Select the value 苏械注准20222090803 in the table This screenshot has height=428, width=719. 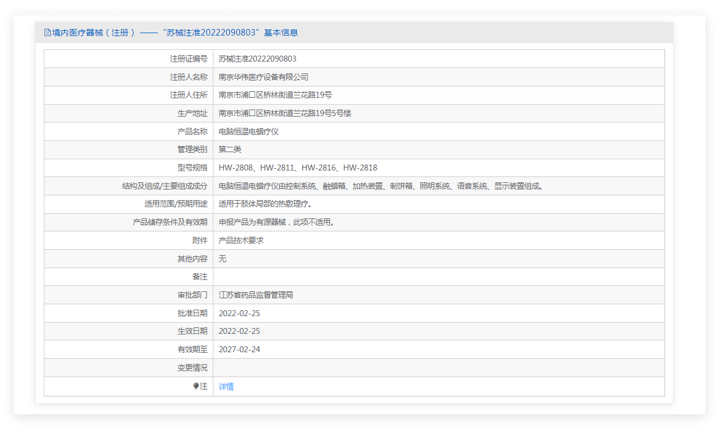[x=257, y=59]
